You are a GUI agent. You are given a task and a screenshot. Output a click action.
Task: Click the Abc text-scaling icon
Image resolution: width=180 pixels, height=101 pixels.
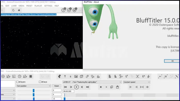[160, 77]
